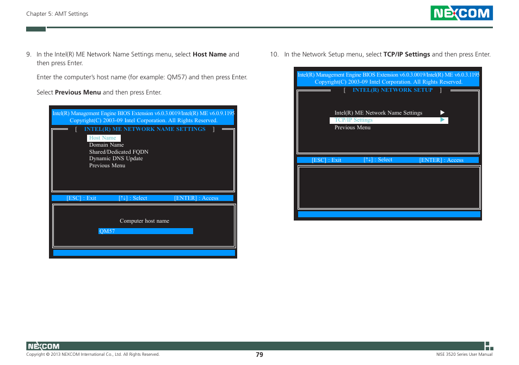This screenshot has height=365, width=519.
Task: Select highlighted TCP/IP Settings entry
Action: 389,120
